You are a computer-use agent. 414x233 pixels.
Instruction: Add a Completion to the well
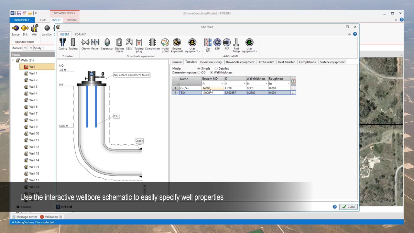pyautogui.click(x=152, y=45)
